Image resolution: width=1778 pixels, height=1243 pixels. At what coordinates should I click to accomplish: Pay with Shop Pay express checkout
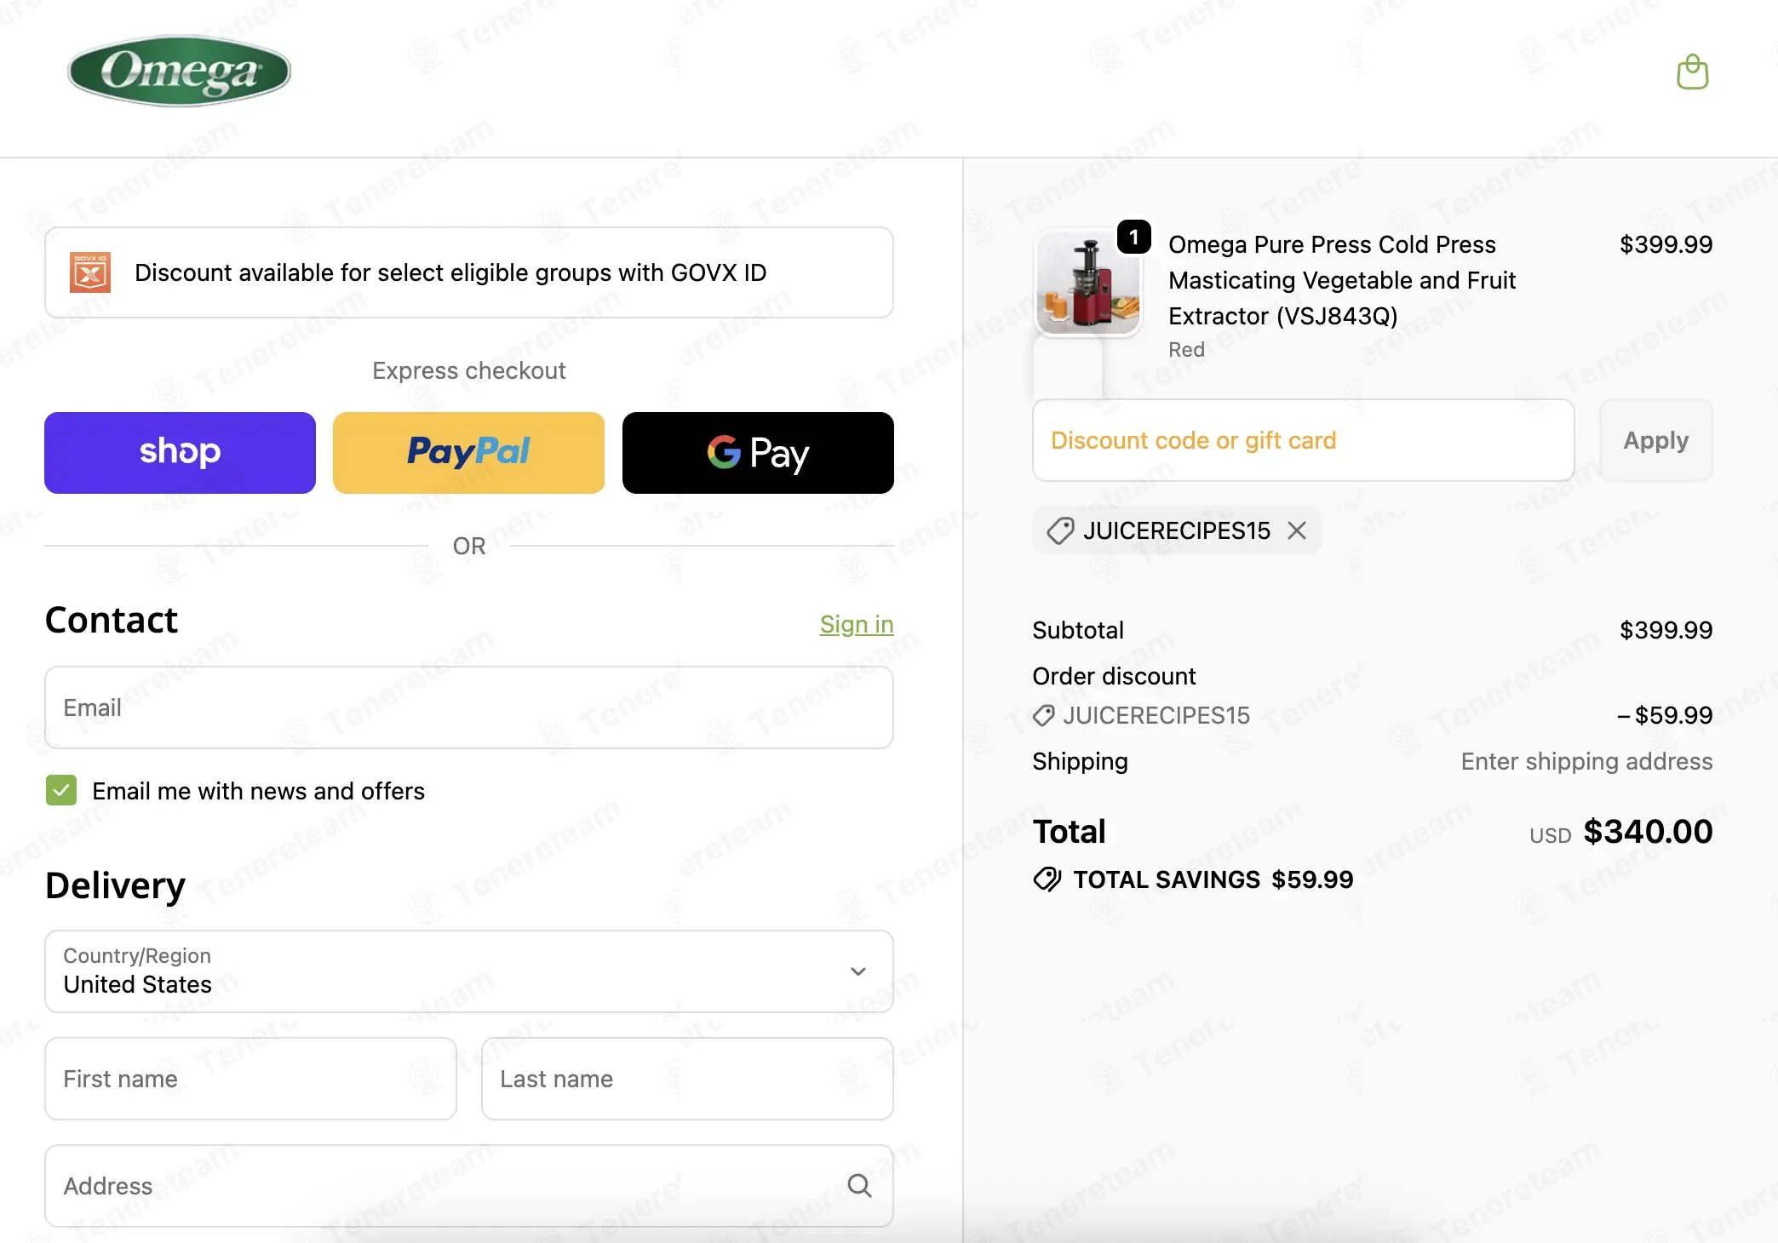(180, 453)
